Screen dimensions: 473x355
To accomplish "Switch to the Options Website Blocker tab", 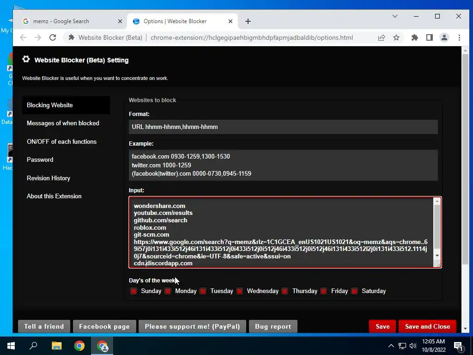I will coord(182,21).
